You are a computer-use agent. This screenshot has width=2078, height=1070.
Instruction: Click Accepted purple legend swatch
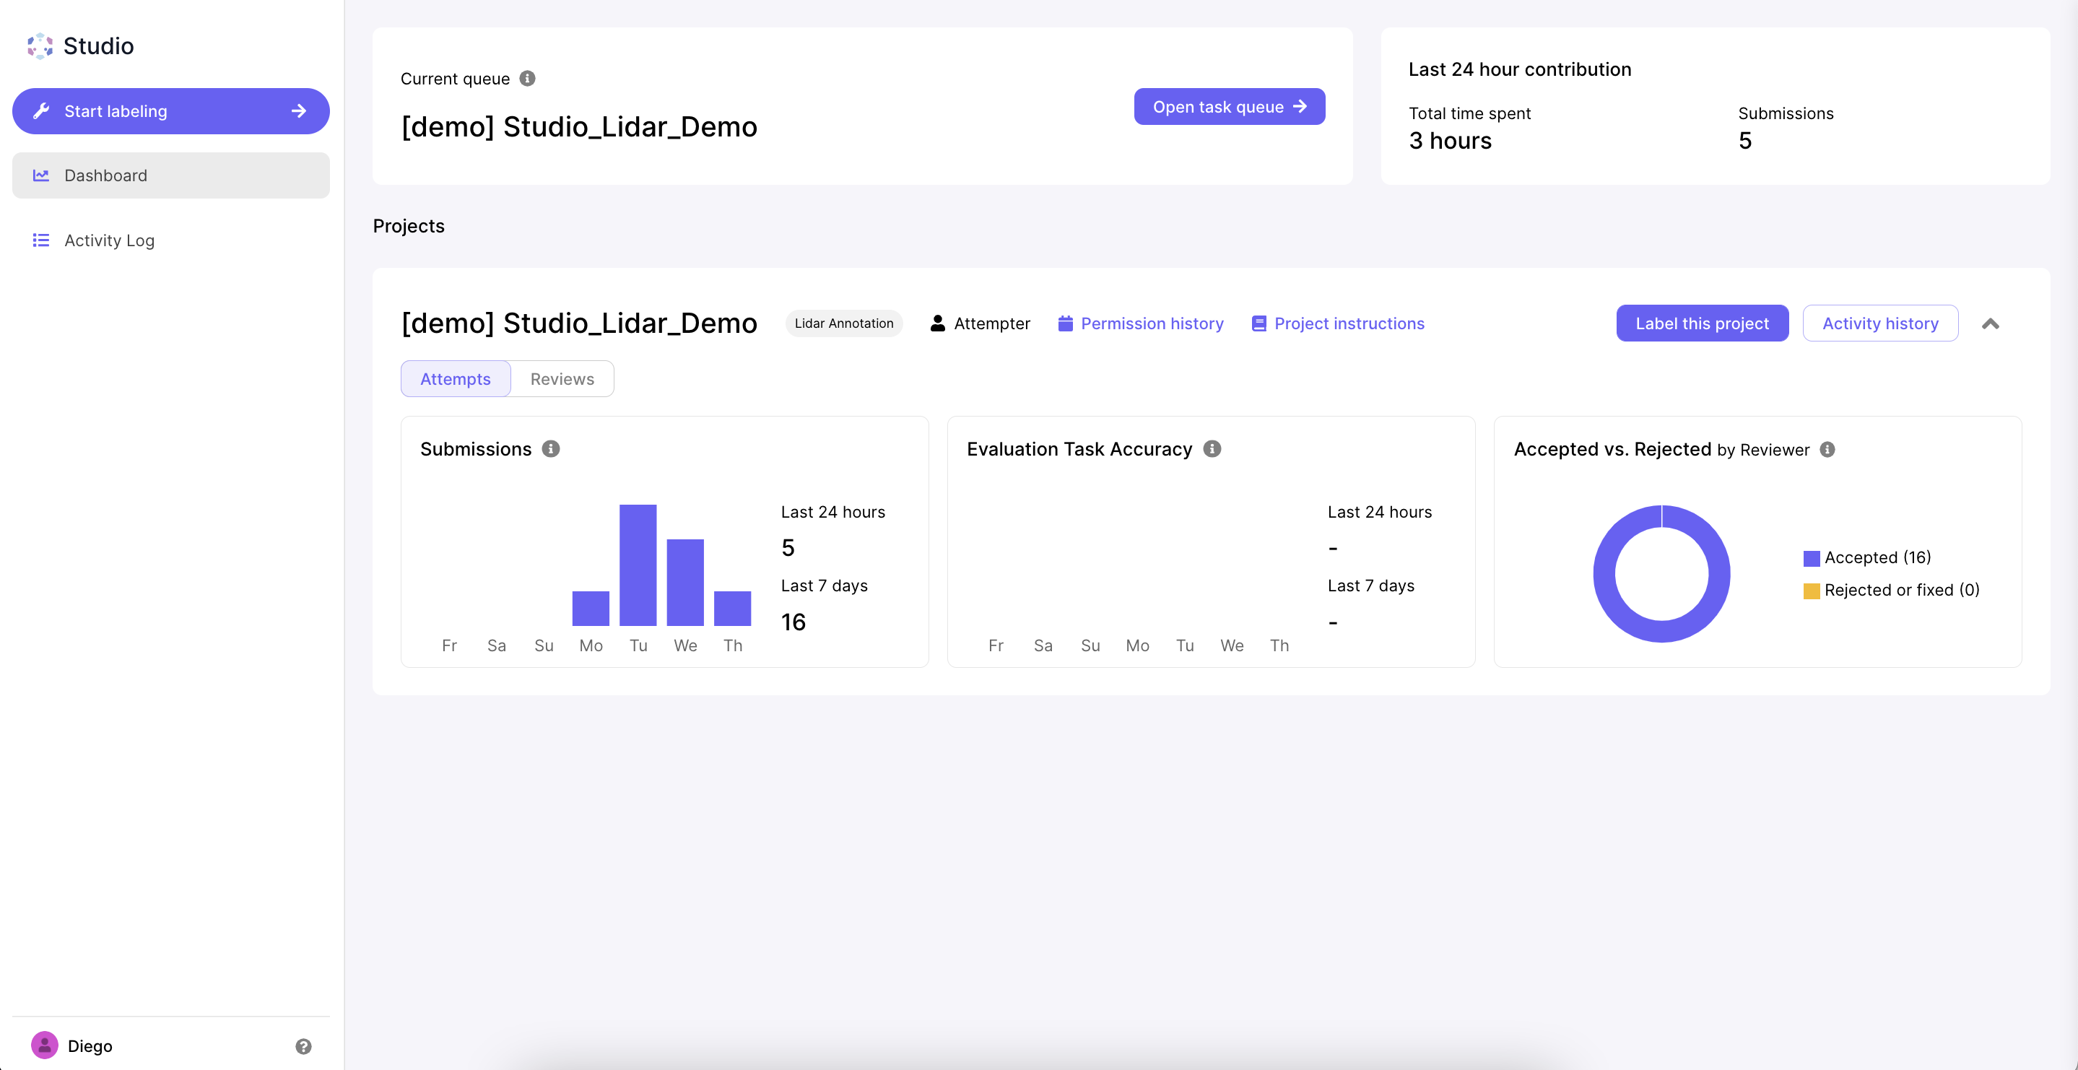point(1811,558)
